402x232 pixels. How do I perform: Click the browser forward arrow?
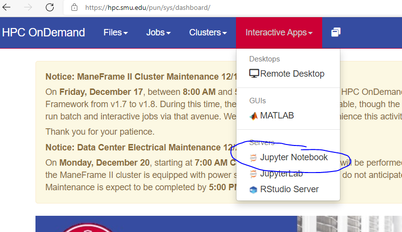[28, 7]
